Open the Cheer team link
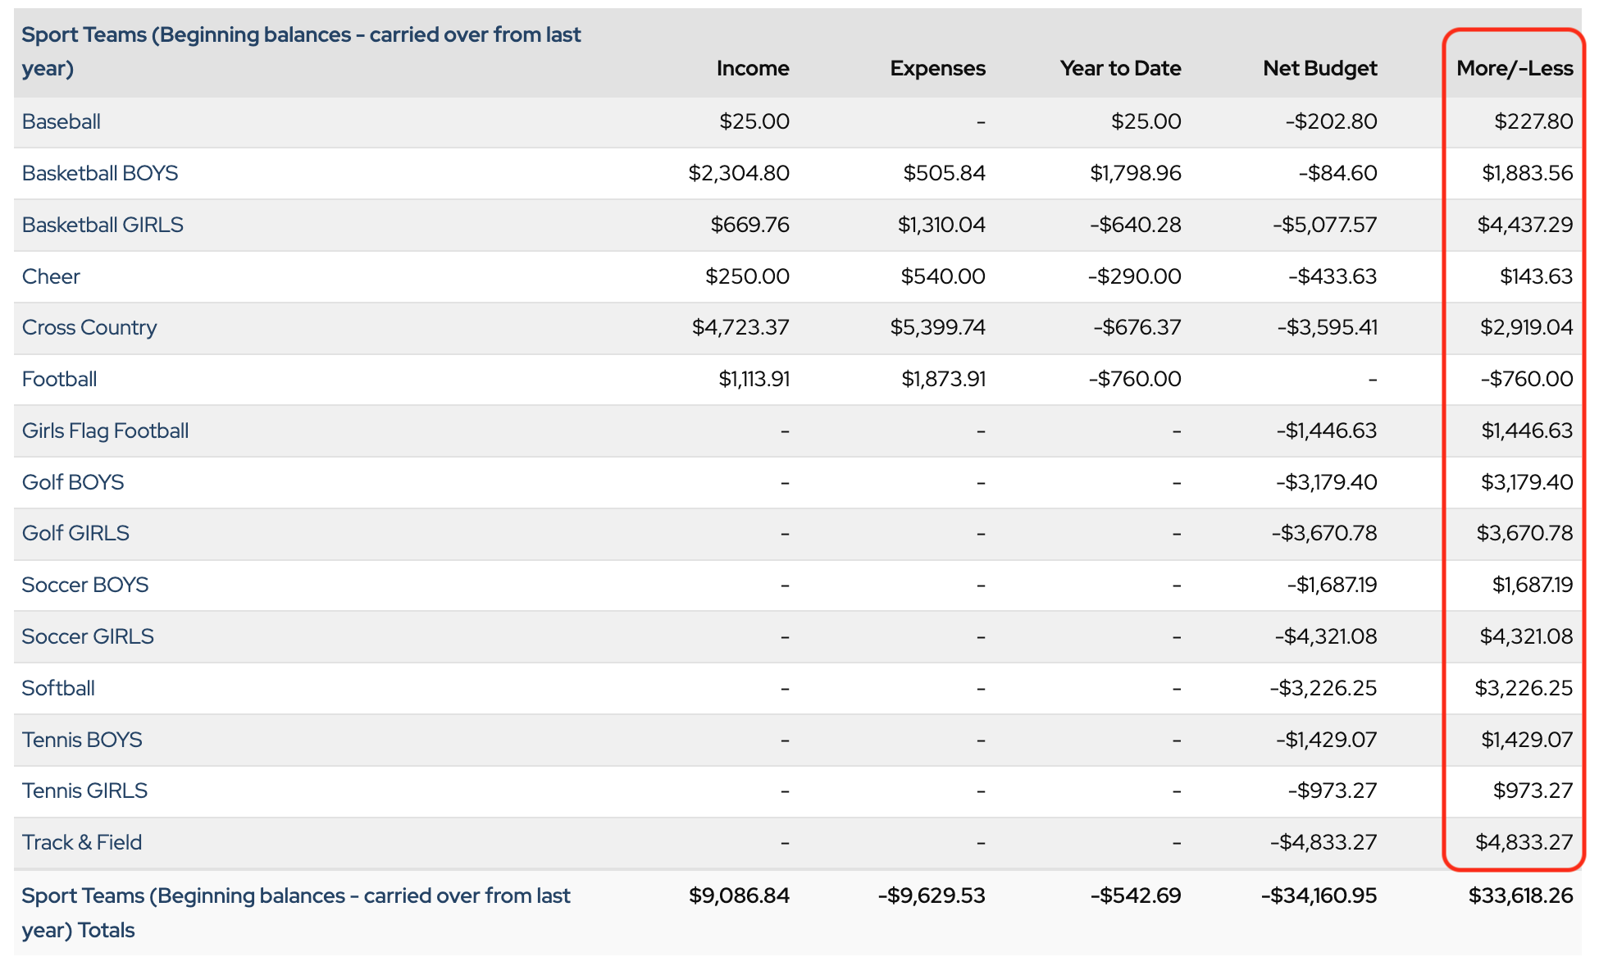1599x966 pixels. (51, 276)
